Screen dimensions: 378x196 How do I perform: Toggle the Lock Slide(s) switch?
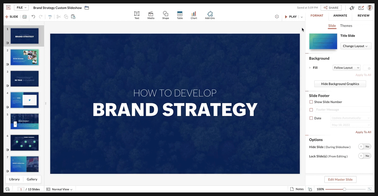(x=365, y=156)
